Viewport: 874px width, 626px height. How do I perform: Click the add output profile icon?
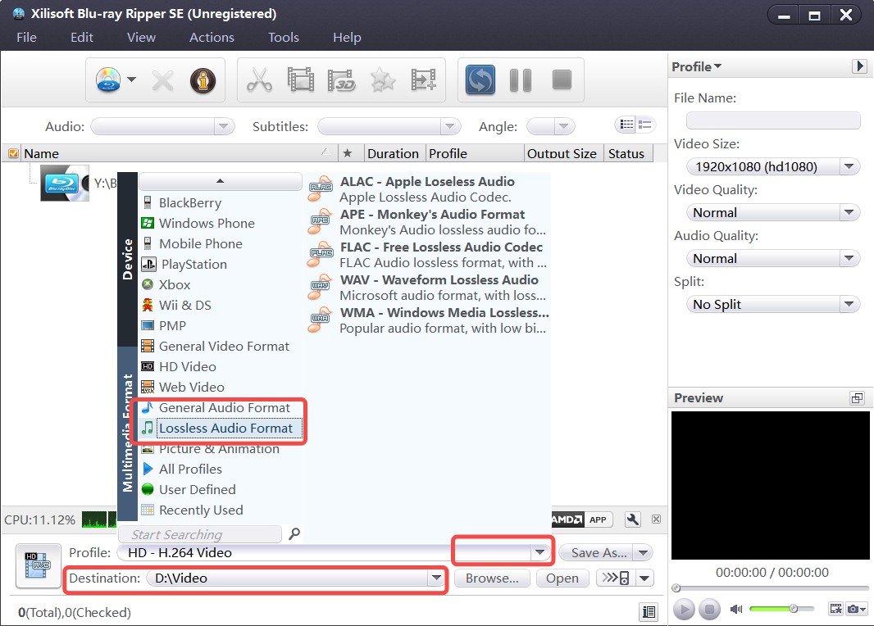424,80
